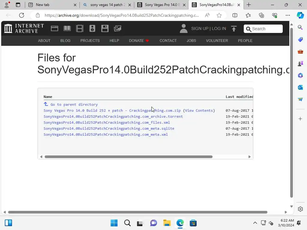Click the page vertical scrollbar thumb
The height and width of the screenshot is (230, 307).
point(291,113)
